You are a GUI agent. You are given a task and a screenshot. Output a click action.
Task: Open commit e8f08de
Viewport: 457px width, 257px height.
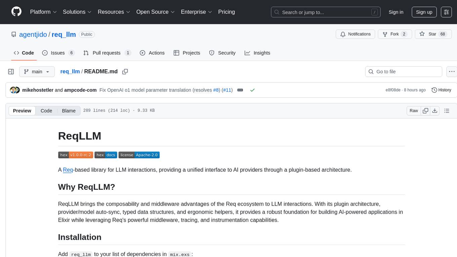pos(393,90)
